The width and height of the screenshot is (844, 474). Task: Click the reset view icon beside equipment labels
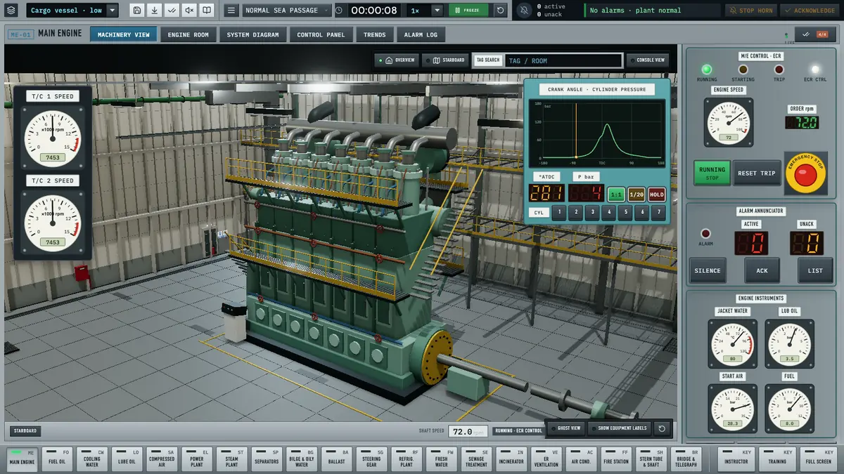click(x=661, y=428)
